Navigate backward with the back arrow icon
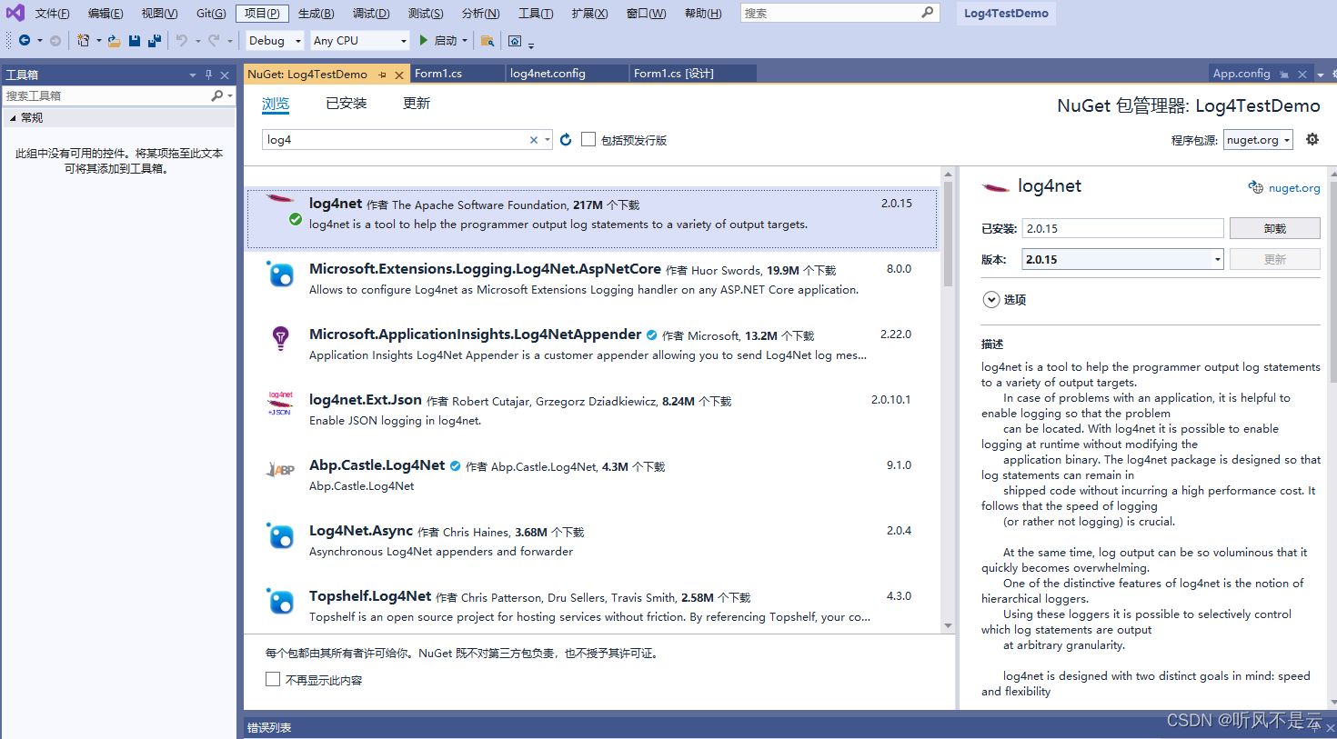Screen dimensions: 1337x739 point(25,40)
